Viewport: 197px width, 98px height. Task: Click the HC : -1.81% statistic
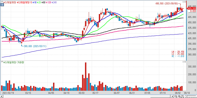pos(178,56)
